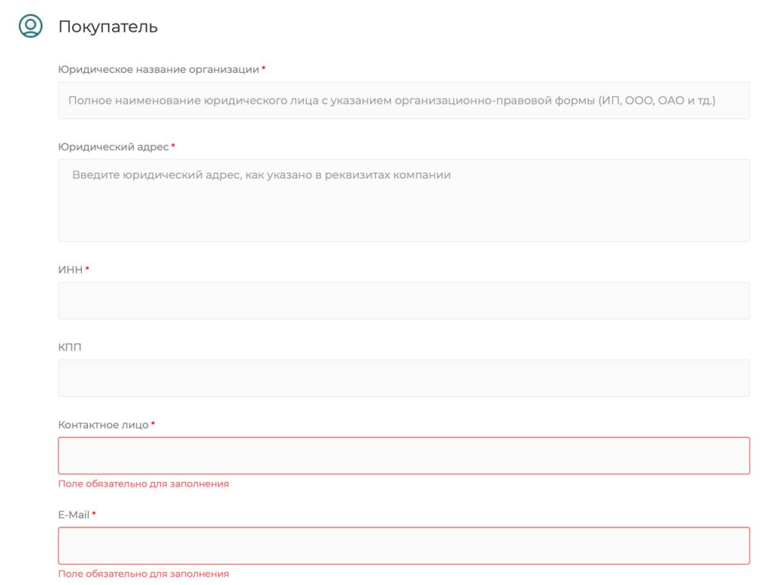Focus the organization legal name field
This screenshot has height=585, width=776.
coord(404,101)
